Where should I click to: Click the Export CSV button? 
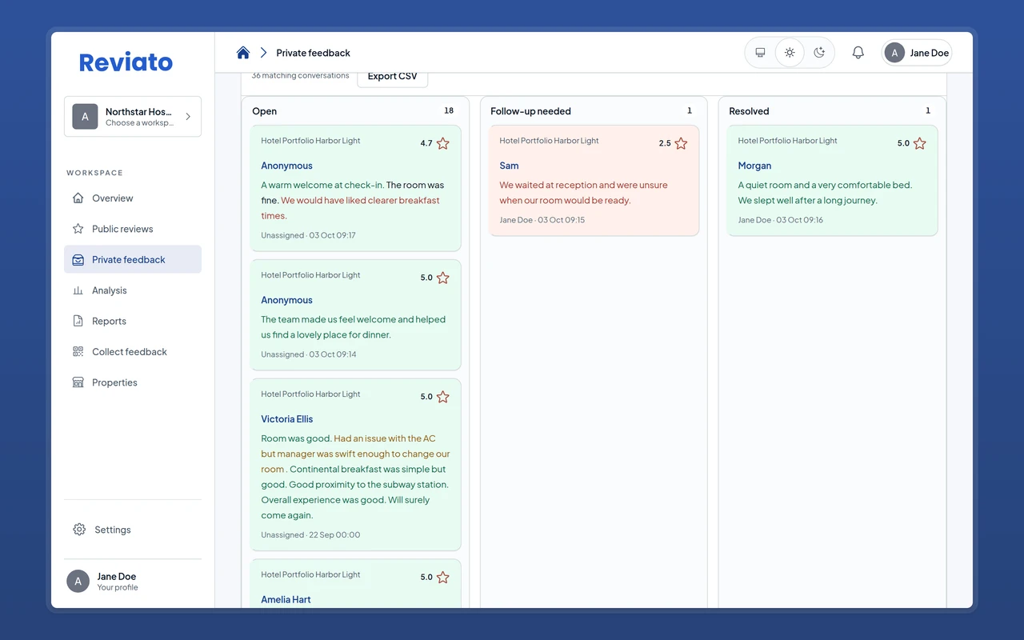(392, 77)
